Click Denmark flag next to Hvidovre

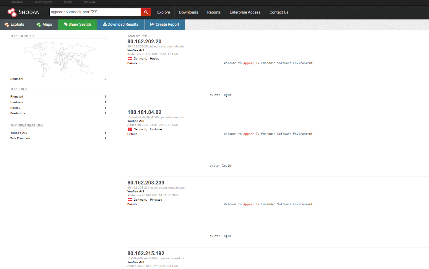tap(130, 129)
